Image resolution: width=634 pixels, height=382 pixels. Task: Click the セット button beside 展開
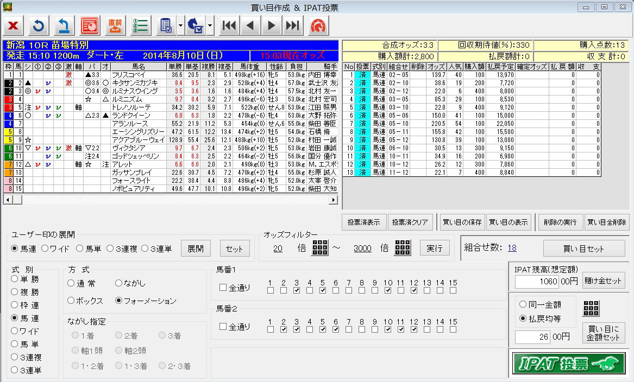pos(235,249)
